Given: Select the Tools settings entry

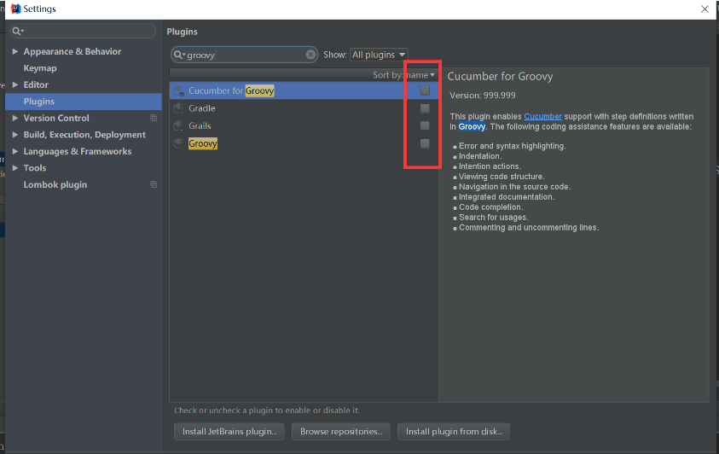Looking at the screenshot, I should pyautogui.click(x=35, y=168).
